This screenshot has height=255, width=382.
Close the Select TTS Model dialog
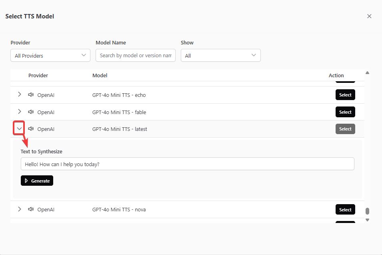[369, 16]
